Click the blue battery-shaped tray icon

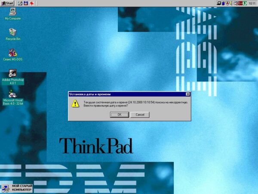click(x=224, y=3)
